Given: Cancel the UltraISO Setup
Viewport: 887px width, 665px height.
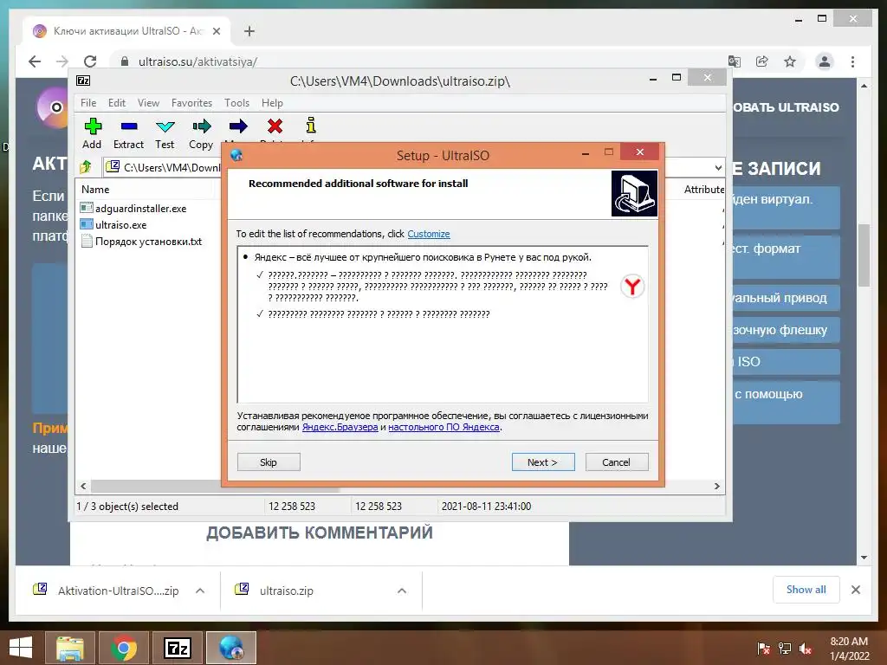Looking at the screenshot, I should [617, 462].
